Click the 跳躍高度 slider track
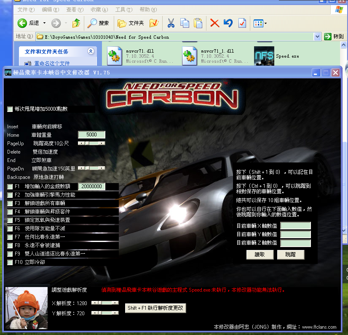348x335 pixels. click(x=91, y=143)
